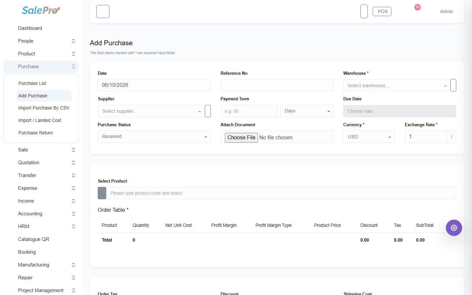This screenshot has width=472, height=295.
Task: Expand the Accounting menu
Action: [x=41, y=214]
